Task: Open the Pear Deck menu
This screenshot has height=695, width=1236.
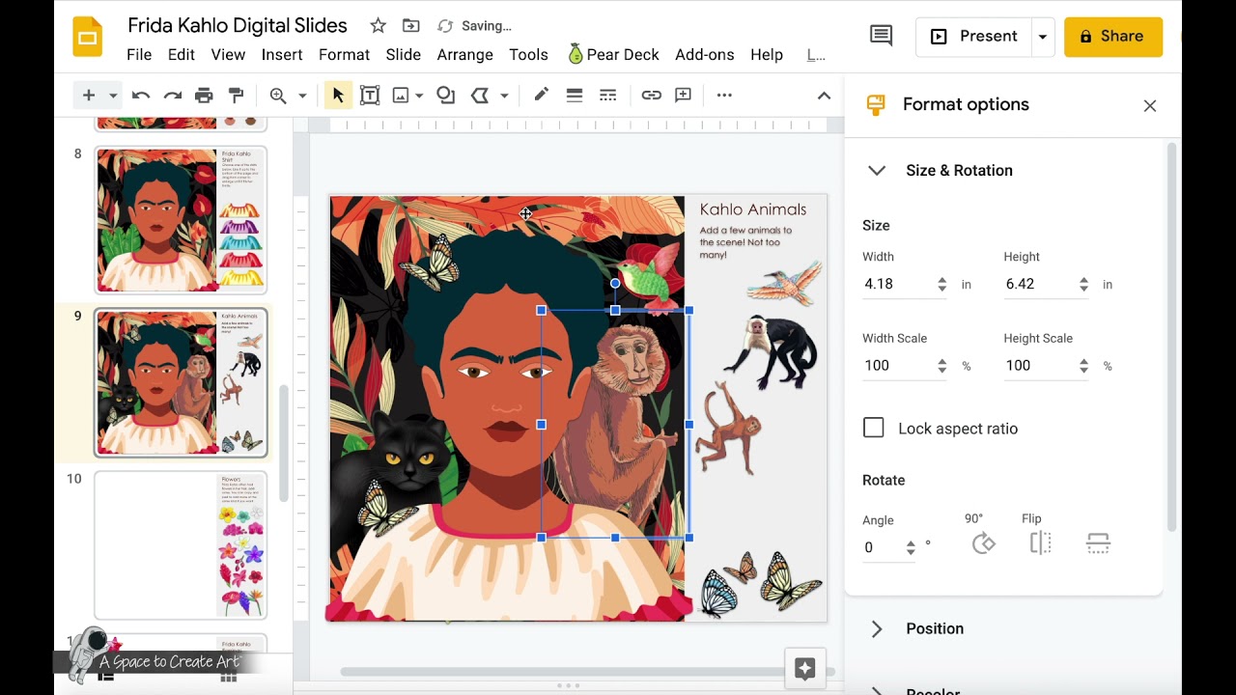Action: point(613,55)
